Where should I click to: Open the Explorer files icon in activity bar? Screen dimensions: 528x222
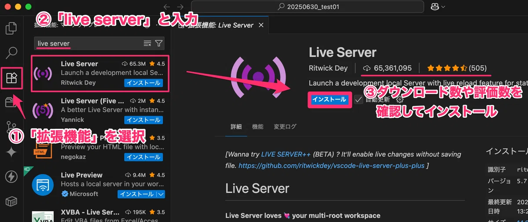(11, 29)
